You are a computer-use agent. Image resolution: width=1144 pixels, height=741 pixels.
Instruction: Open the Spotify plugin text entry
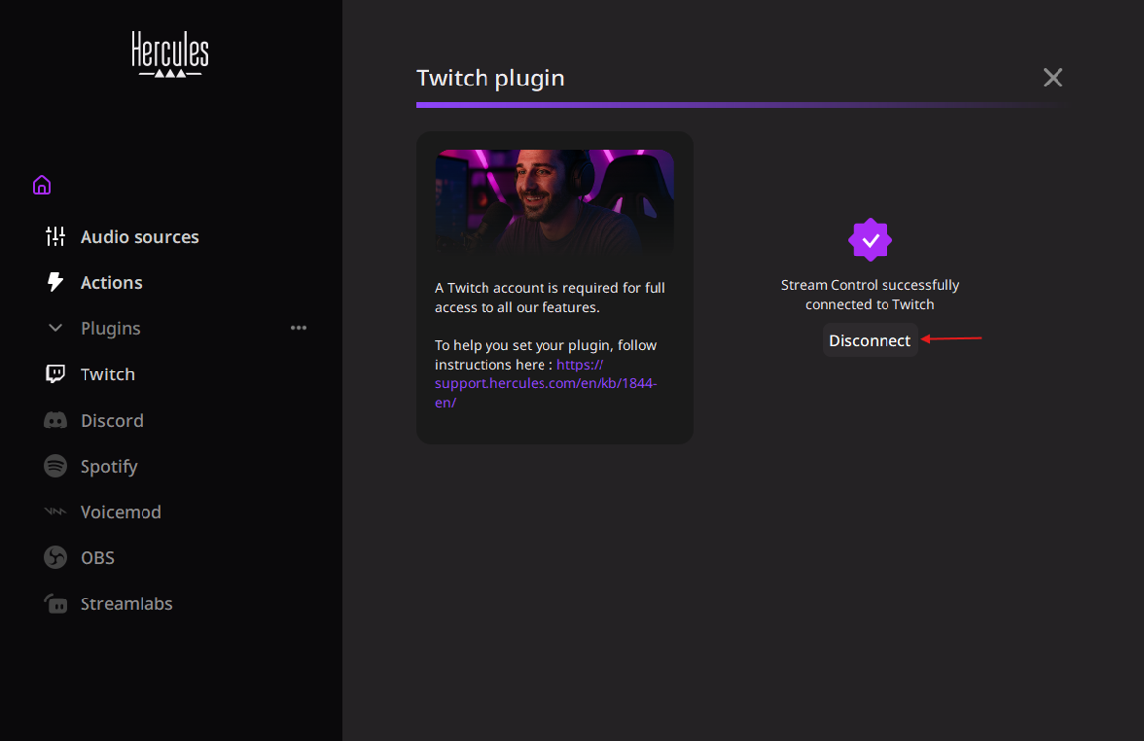[x=108, y=466]
